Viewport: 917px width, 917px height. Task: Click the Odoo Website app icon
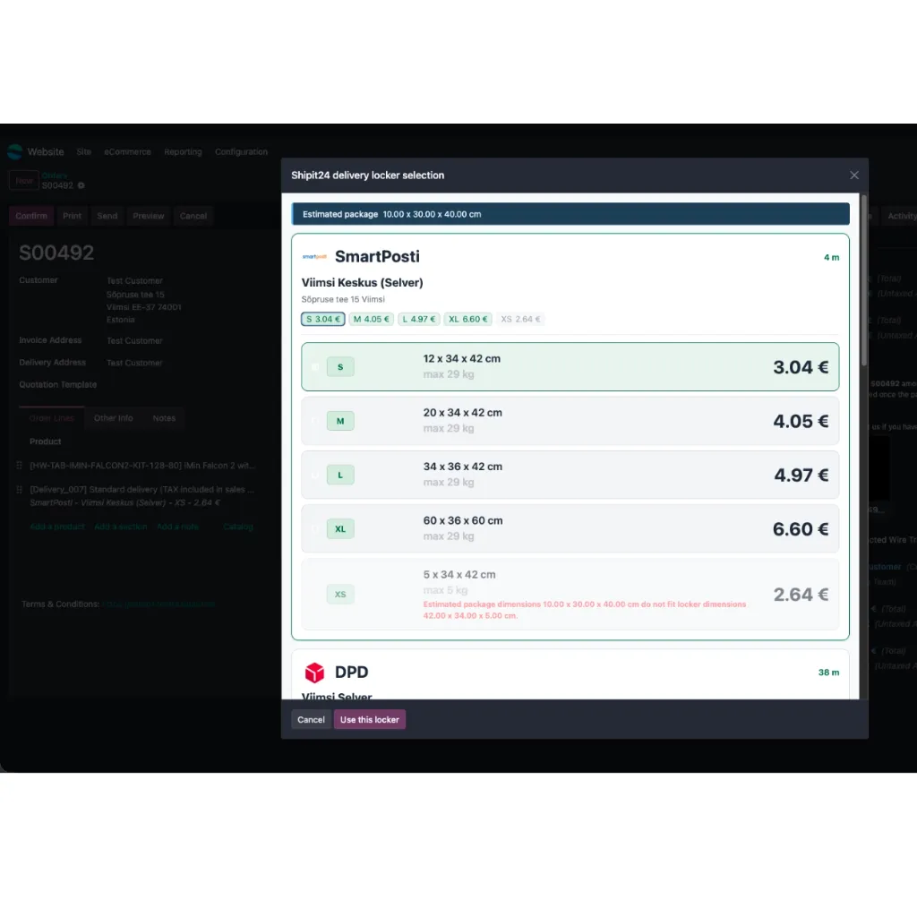[14, 151]
